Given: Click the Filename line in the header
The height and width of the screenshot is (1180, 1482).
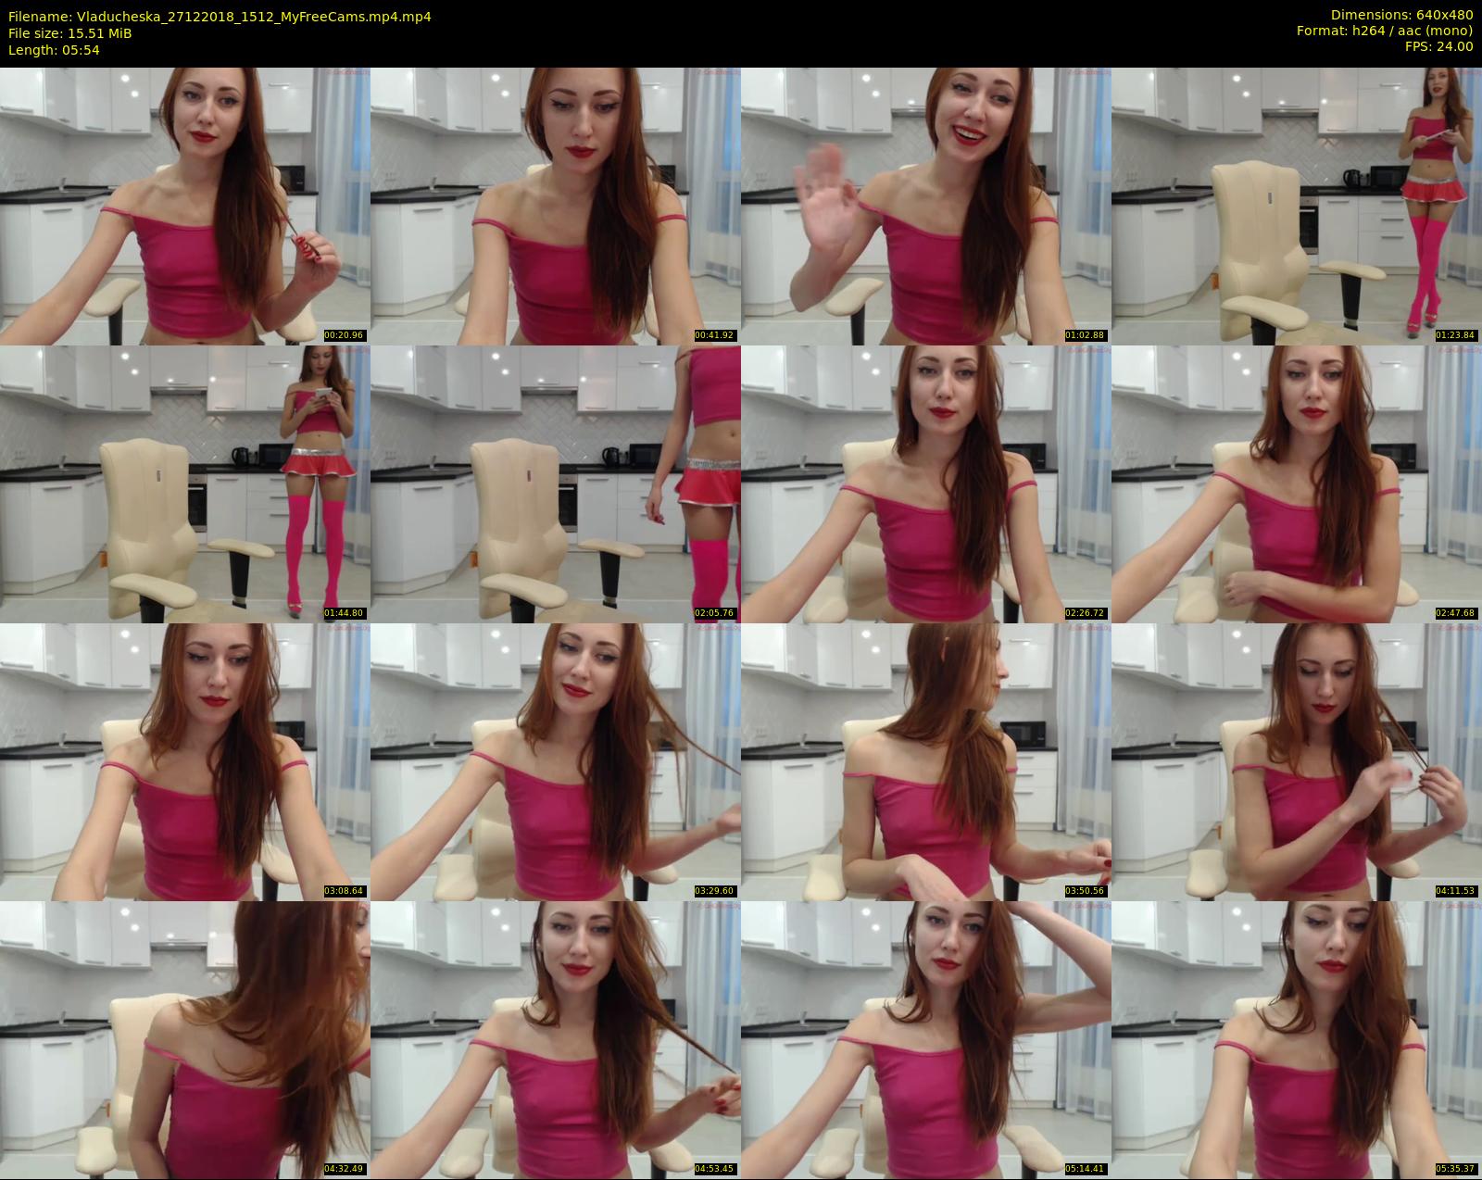Looking at the screenshot, I should point(220,17).
